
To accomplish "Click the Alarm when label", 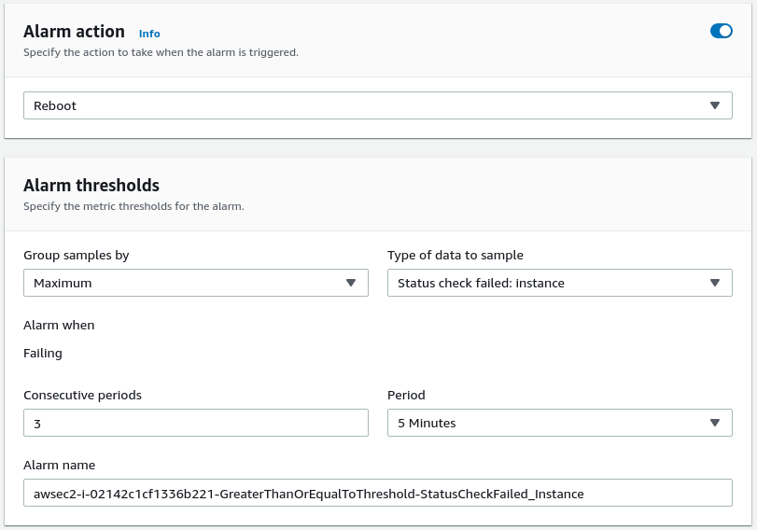I will (x=59, y=325).
